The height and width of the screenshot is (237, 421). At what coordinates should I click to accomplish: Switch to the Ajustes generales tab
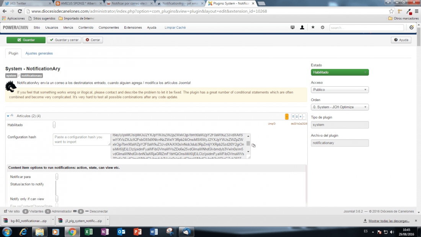[x=39, y=53]
